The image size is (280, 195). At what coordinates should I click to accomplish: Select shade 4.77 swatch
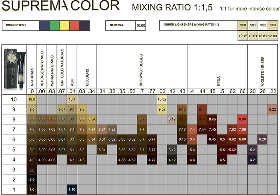click(x=152, y=160)
